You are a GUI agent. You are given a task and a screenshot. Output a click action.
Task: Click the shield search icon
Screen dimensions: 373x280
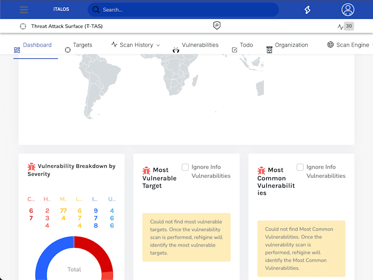(x=217, y=26)
